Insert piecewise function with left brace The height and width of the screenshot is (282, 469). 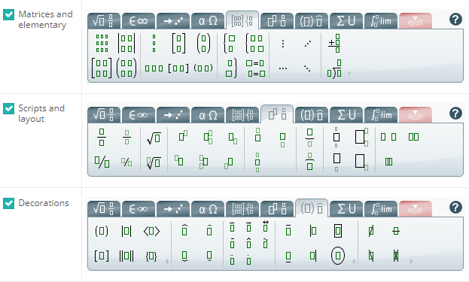230,44
